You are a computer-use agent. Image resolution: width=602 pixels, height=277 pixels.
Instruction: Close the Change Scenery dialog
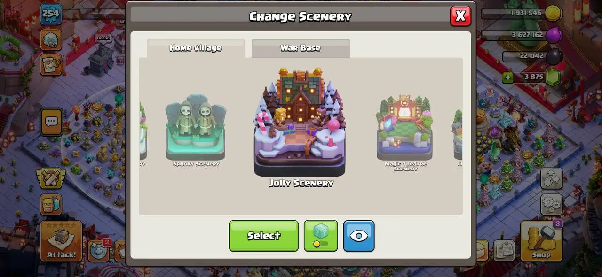460,16
